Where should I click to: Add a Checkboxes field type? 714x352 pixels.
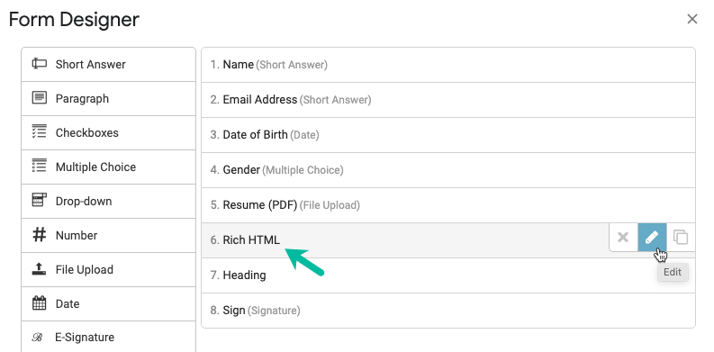[108, 132]
